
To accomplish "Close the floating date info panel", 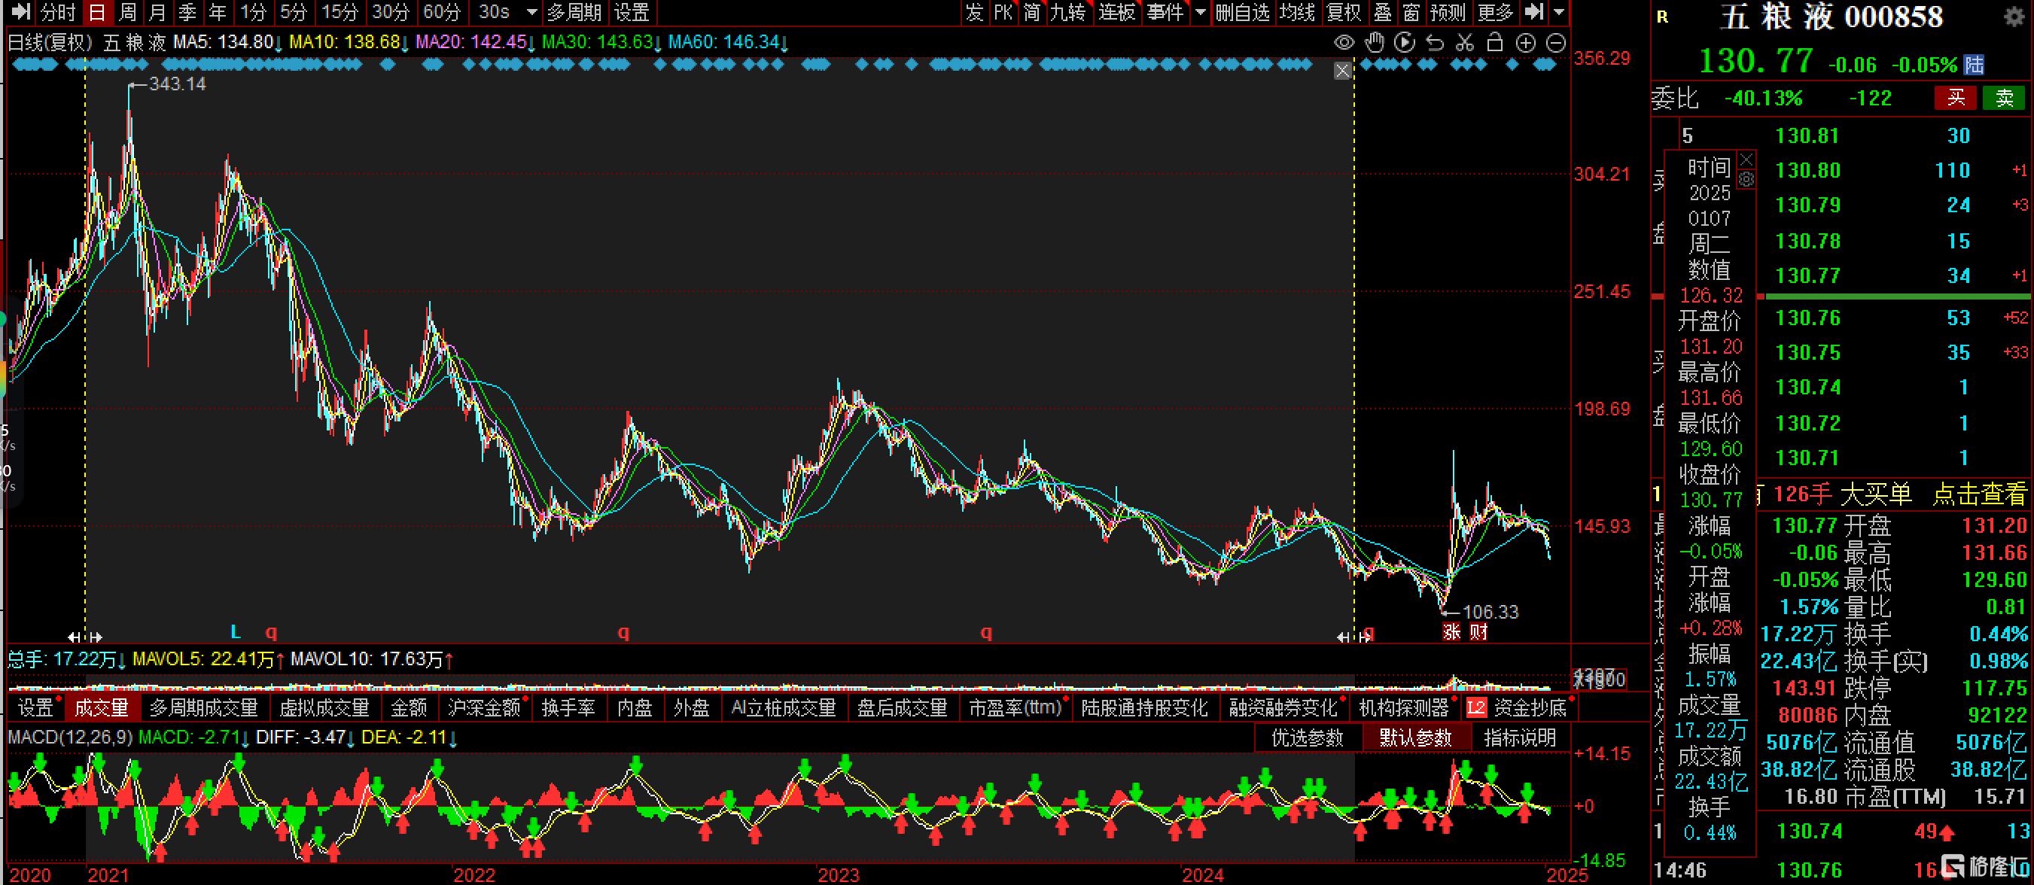I will (x=1746, y=160).
